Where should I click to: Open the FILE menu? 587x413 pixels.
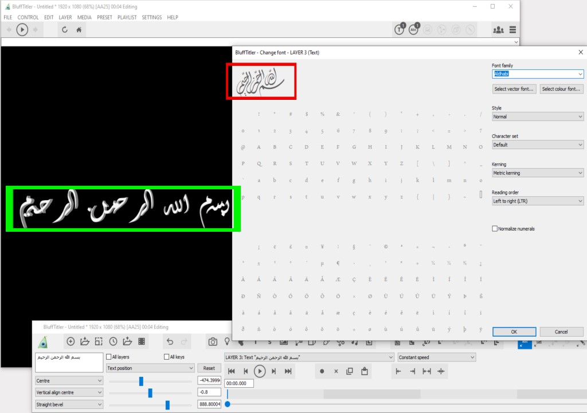(8, 17)
